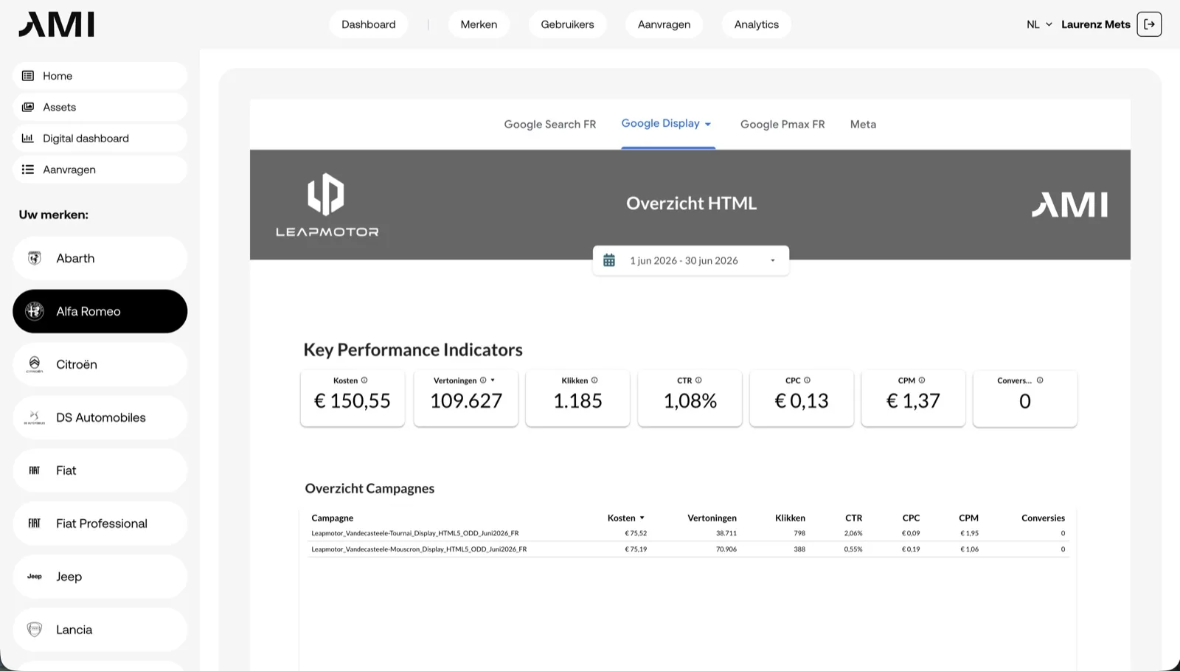Click the Fiat brand logo icon
The height and width of the screenshot is (671, 1180).
(35, 470)
